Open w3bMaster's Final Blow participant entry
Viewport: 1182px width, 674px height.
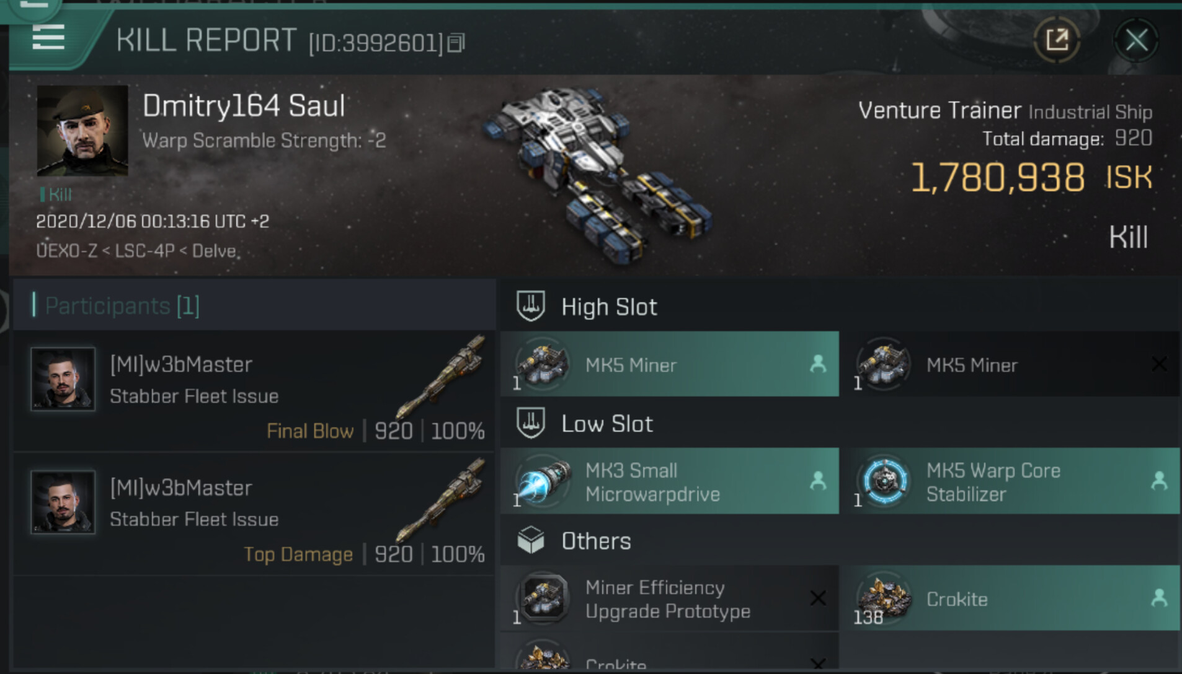pyautogui.click(x=254, y=390)
